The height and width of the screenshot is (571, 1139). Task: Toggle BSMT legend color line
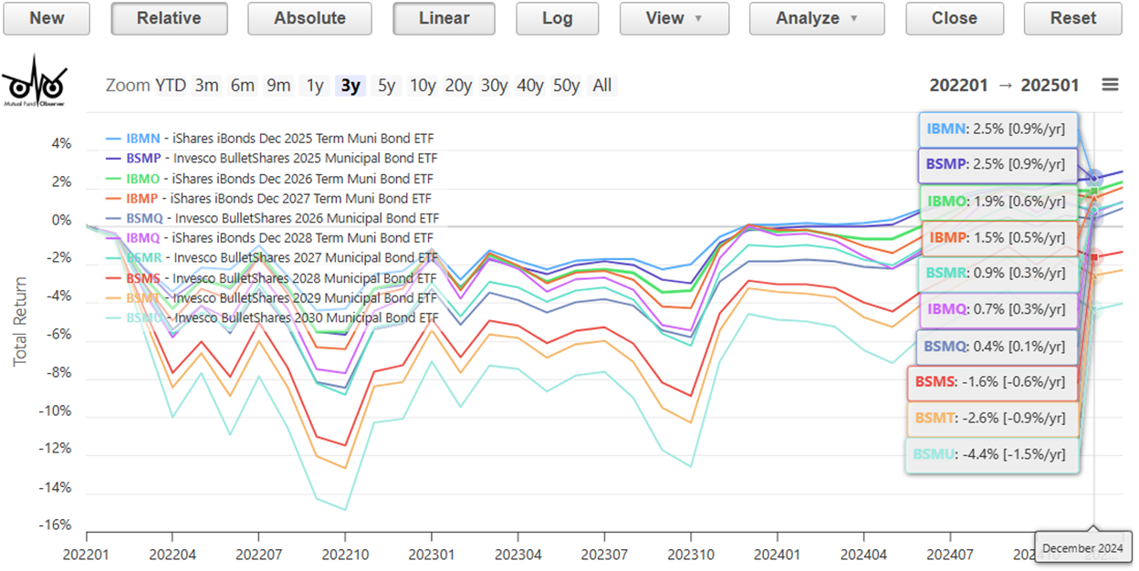pyautogui.click(x=114, y=298)
